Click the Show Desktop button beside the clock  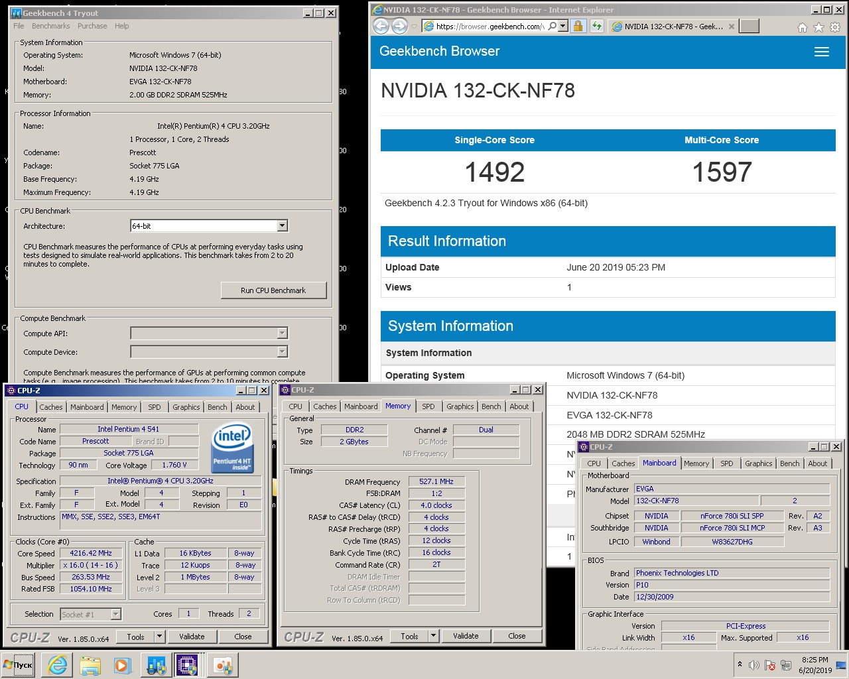[x=841, y=665]
